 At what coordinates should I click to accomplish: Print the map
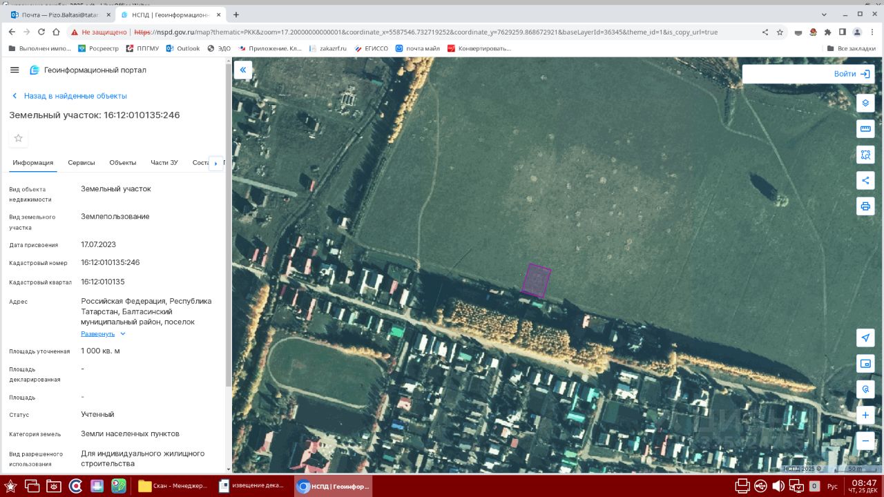[865, 206]
